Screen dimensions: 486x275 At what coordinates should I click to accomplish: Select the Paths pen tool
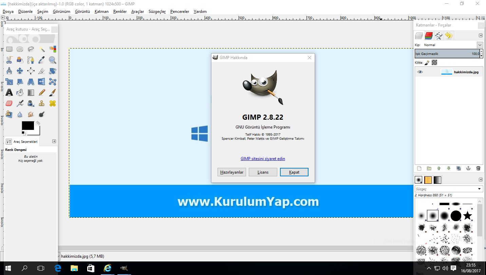tap(31, 60)
